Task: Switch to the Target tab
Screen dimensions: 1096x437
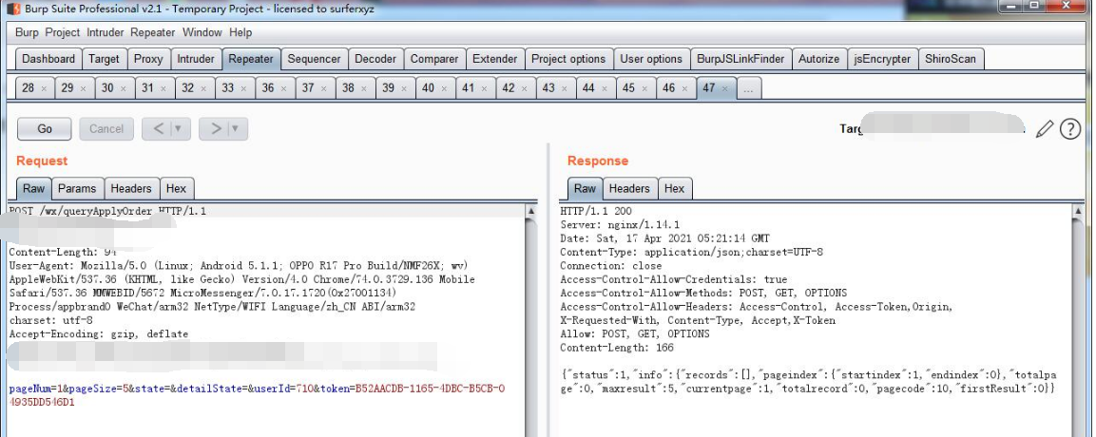Action: (x=105, y=59)
